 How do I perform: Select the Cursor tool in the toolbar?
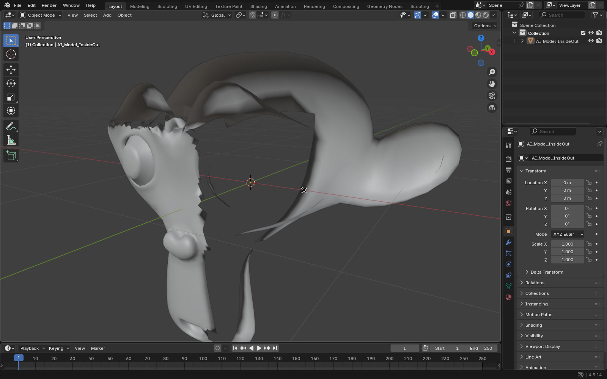click(x=11, y=54)
